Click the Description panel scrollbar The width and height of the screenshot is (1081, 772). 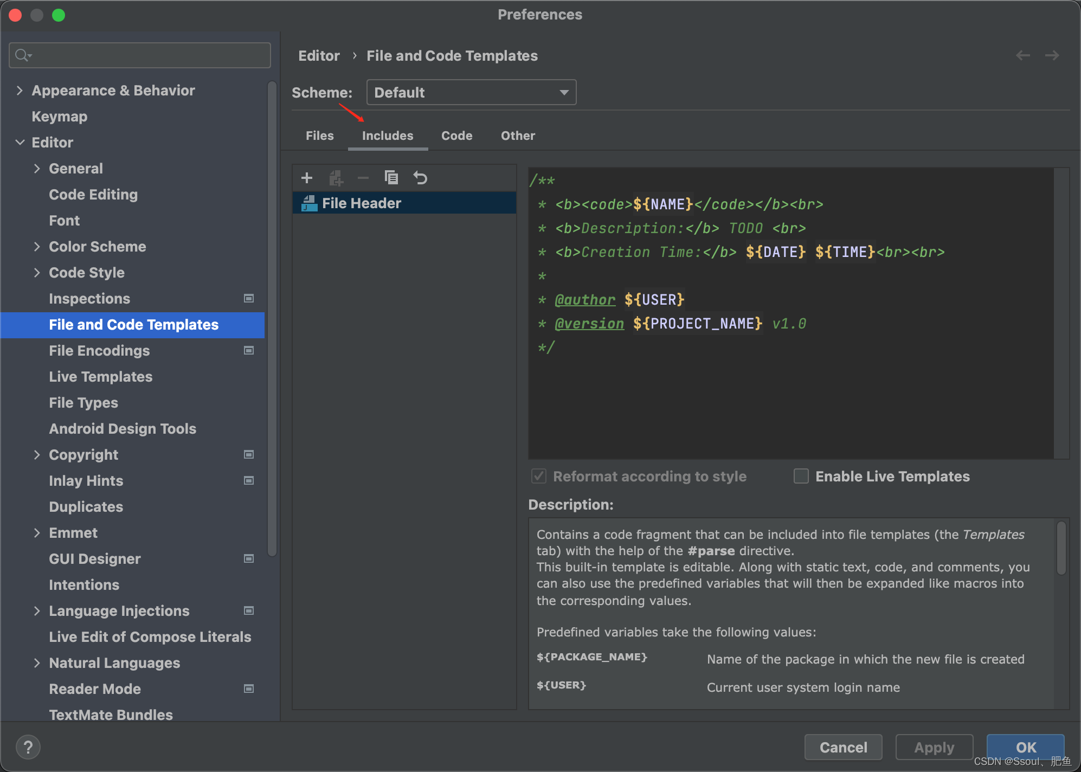click(x=1061, y=548)
